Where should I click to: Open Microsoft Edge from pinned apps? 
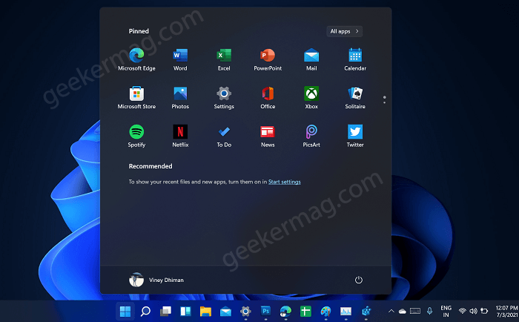pyautogui.click(x=136, y=59)
